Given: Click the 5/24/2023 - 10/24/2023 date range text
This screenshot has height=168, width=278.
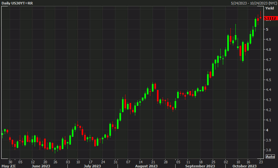Looking at the screenshot, I should 254,3.
